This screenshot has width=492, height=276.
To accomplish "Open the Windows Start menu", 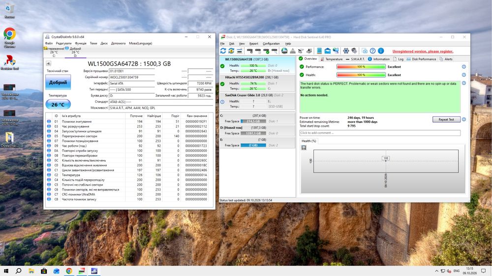I will pos(6,271).
